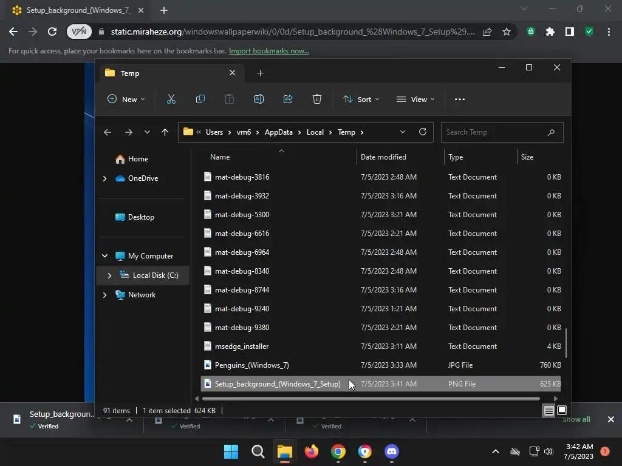Click the VPN badge in address bar
Image resolution: width=622 pixels, height=466 pixels.
point(79,32)
